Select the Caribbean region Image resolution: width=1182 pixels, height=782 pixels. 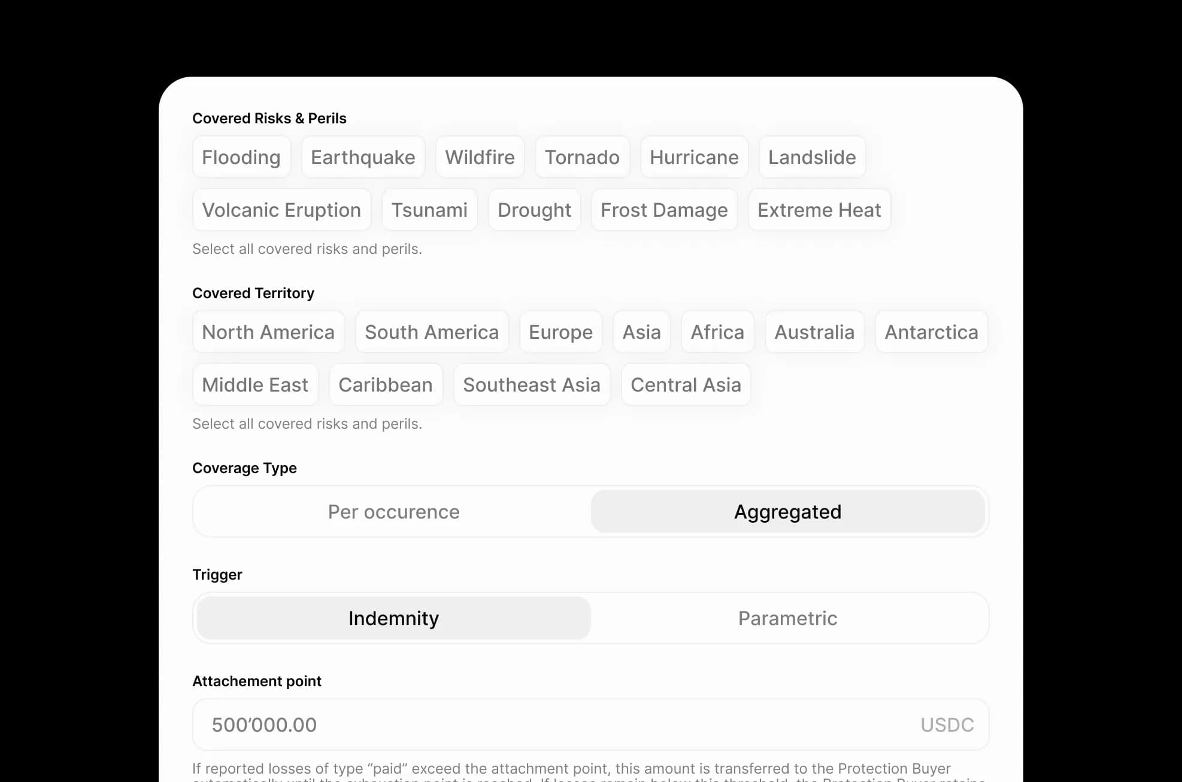click(386, 384)
